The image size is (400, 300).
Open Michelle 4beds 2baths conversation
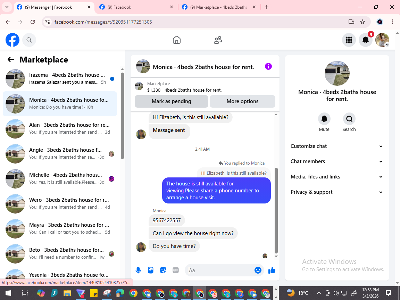(60, 178)
